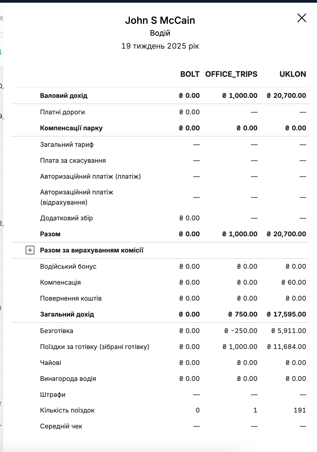The height and width of the screenshot is (452, 317).
Task: Click the Плата за скасування label
Action: pyautogui.click(x=73, y=160)
